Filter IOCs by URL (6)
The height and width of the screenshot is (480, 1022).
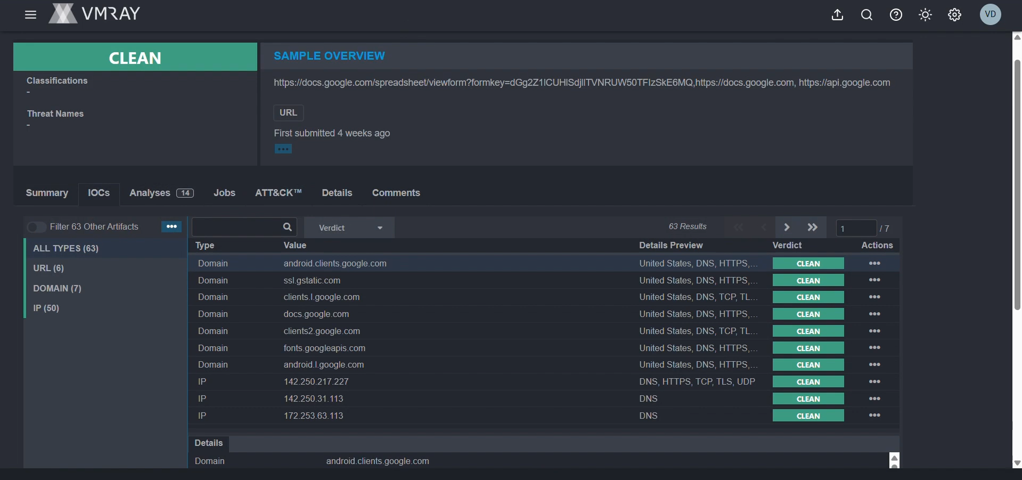coord(105,268)
